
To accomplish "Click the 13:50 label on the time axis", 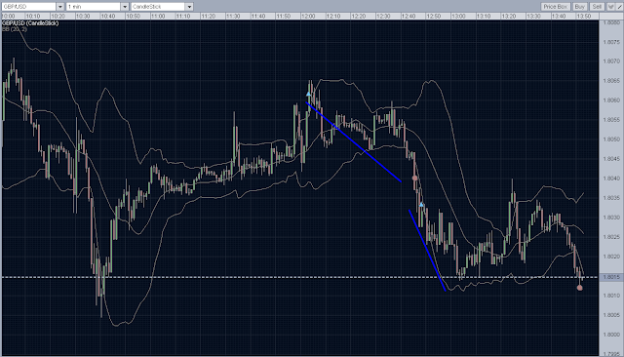I will pyautogui.click(x=584, y=17).
